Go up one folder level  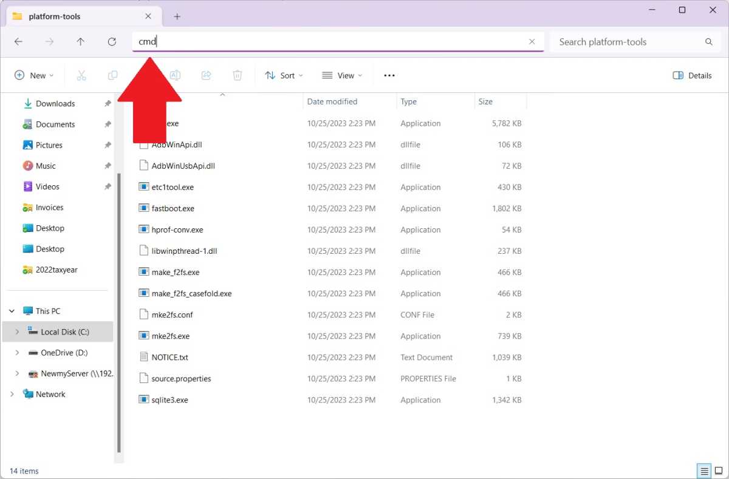click(x=81, y=42)
